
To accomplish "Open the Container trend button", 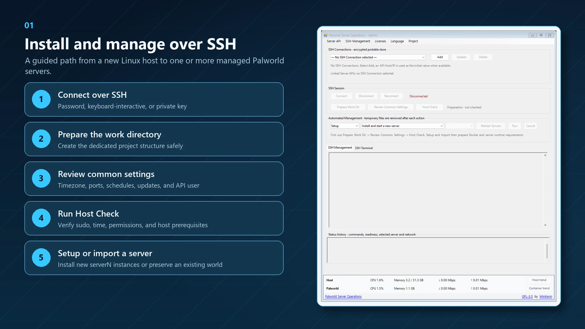I will (539, 288).
